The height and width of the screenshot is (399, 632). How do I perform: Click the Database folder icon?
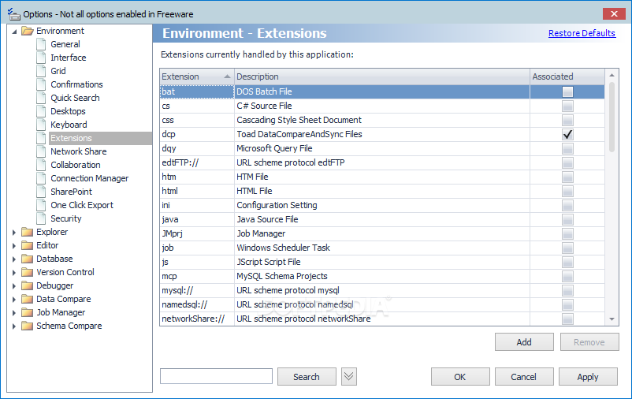click(x=27, y=259)
